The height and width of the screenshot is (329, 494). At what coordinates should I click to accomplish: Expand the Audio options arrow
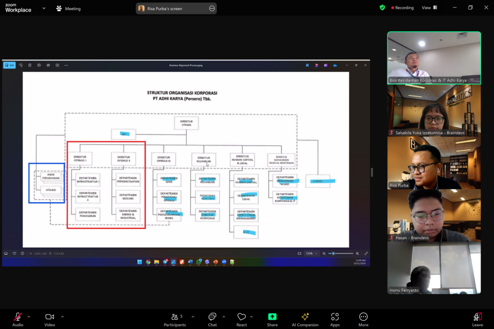click(29, 316)
